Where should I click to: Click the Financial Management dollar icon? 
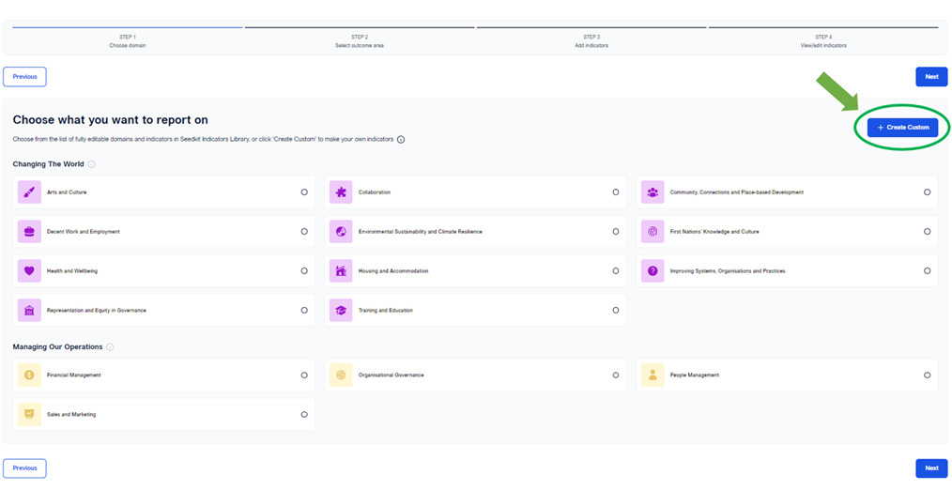(x=29, y=375)
